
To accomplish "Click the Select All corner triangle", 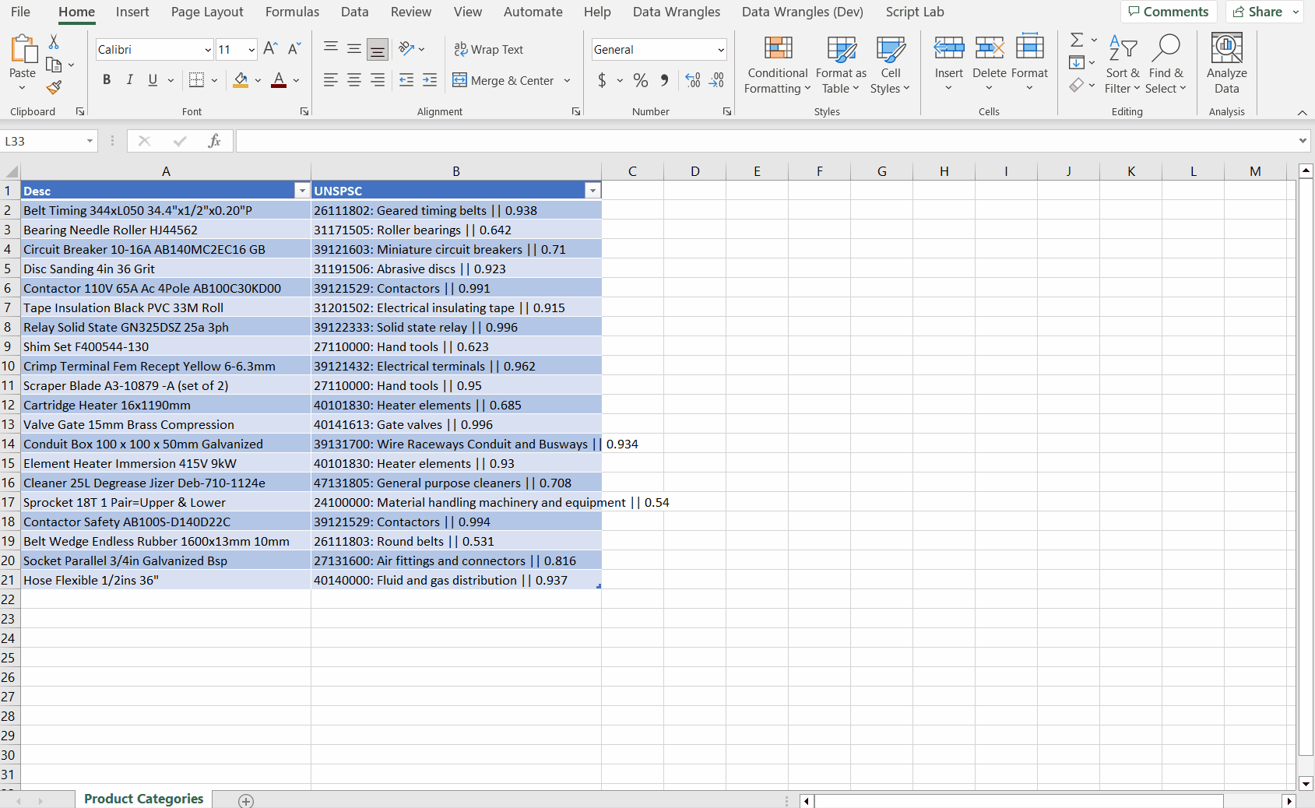I will [11, 171].
